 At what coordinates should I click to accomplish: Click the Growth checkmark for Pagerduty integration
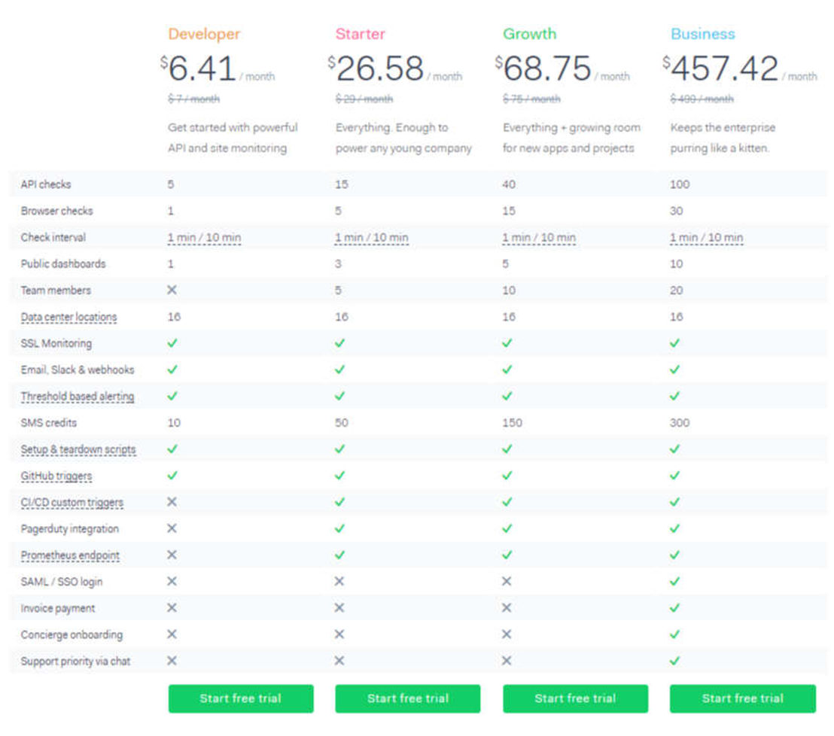(507, 528)
